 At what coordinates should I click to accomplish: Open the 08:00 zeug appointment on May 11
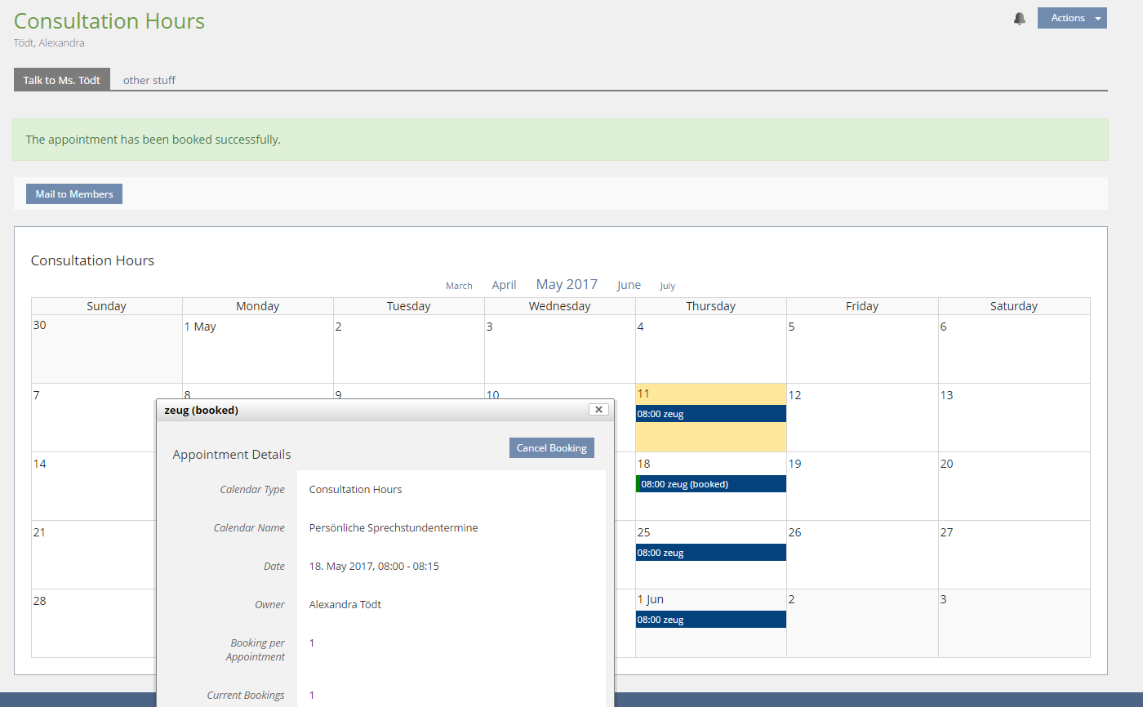[x=710, y=414]
